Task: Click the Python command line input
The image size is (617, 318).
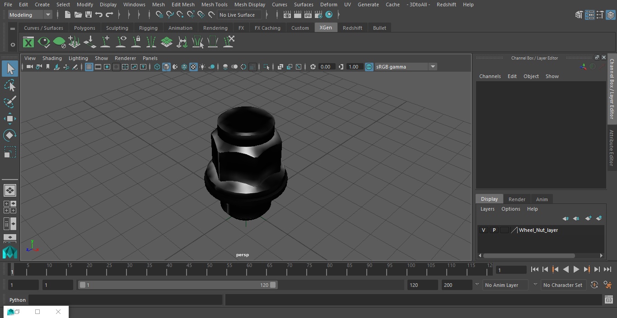Action: [125, 300]
